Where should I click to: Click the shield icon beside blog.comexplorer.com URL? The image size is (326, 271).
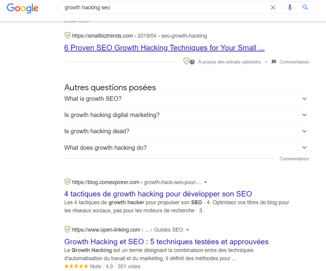(67, 182)
